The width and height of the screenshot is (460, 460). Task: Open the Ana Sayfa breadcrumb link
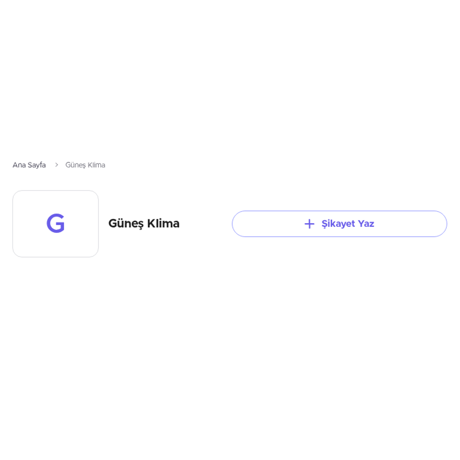pos(29,165)
